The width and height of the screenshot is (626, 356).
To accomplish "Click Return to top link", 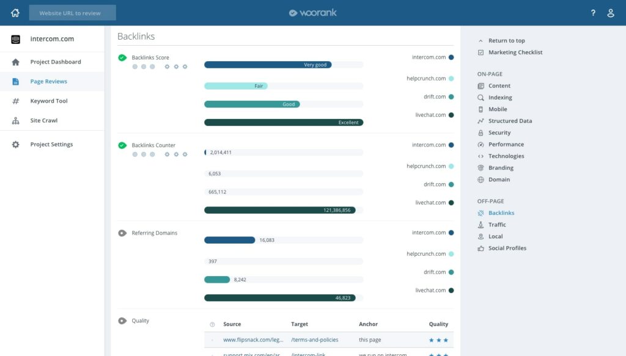I will coord(506,41).
